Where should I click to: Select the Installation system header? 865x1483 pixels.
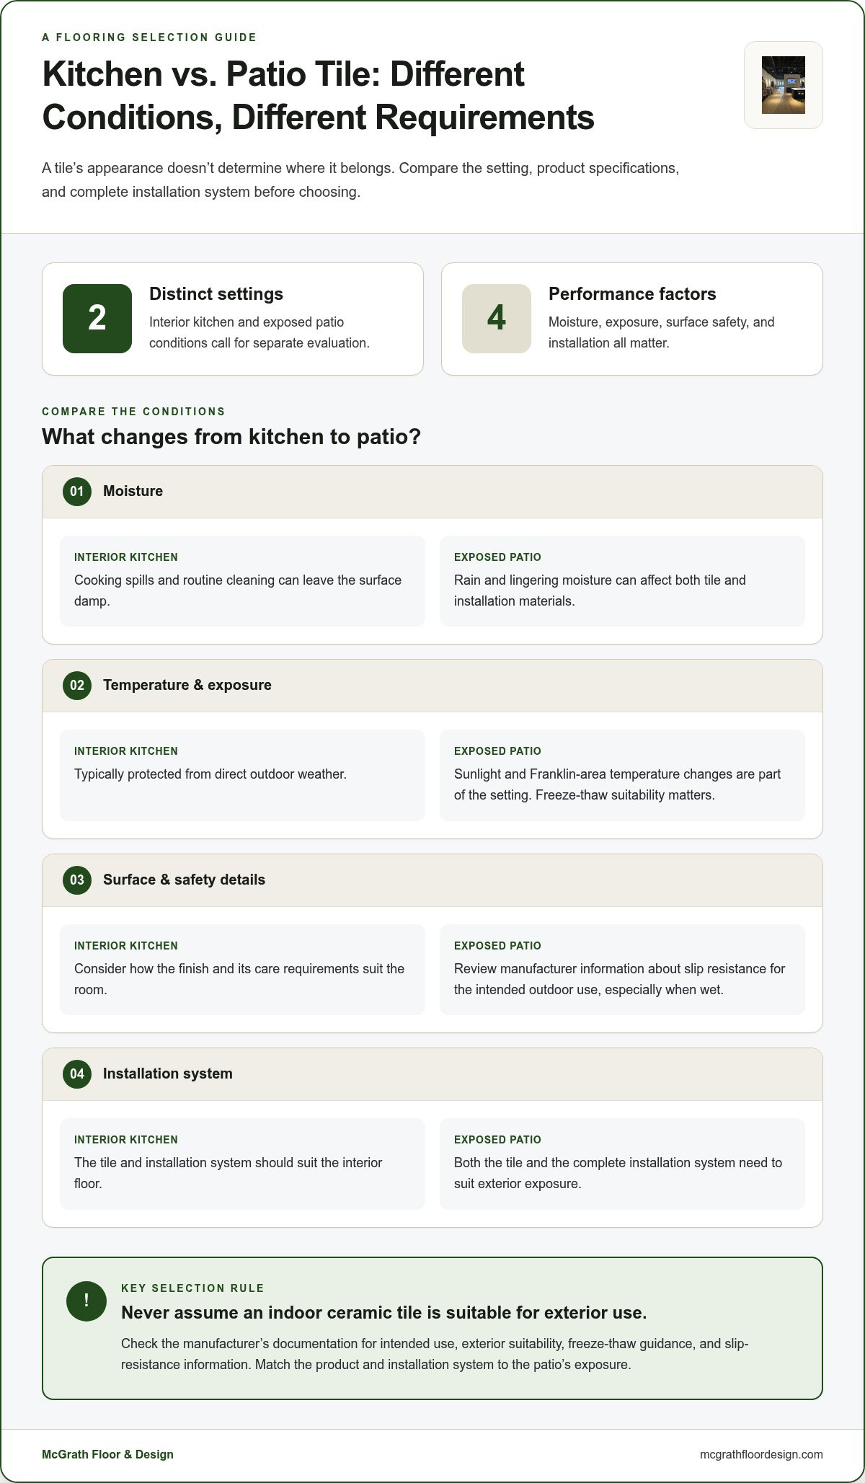(432, 1074)
